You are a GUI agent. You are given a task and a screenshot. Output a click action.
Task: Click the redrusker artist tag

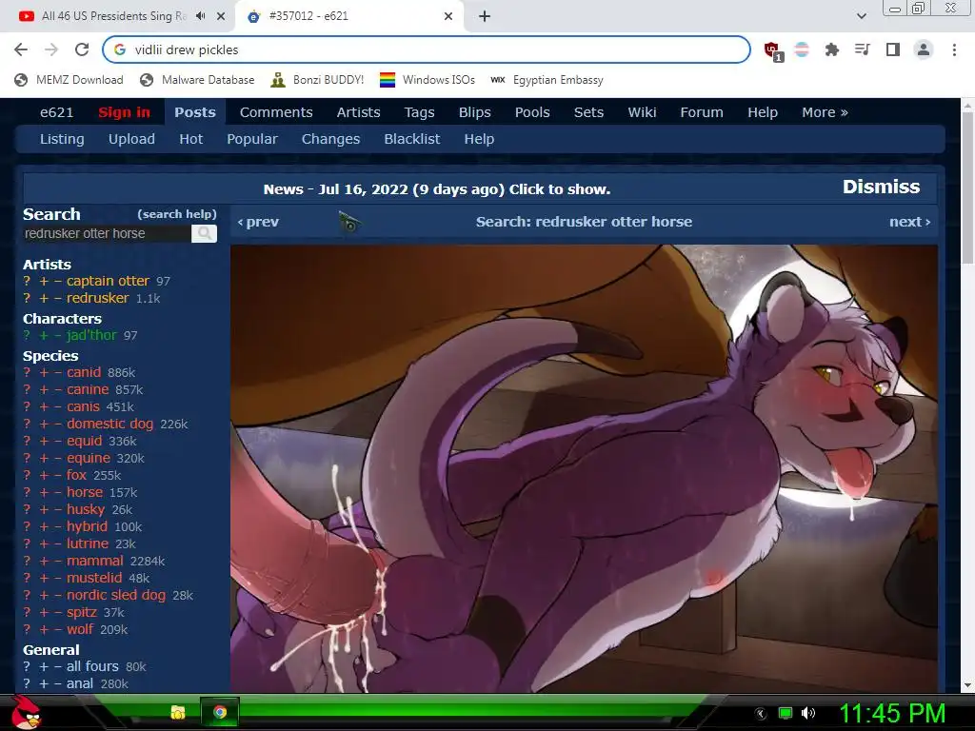[98, 298]
